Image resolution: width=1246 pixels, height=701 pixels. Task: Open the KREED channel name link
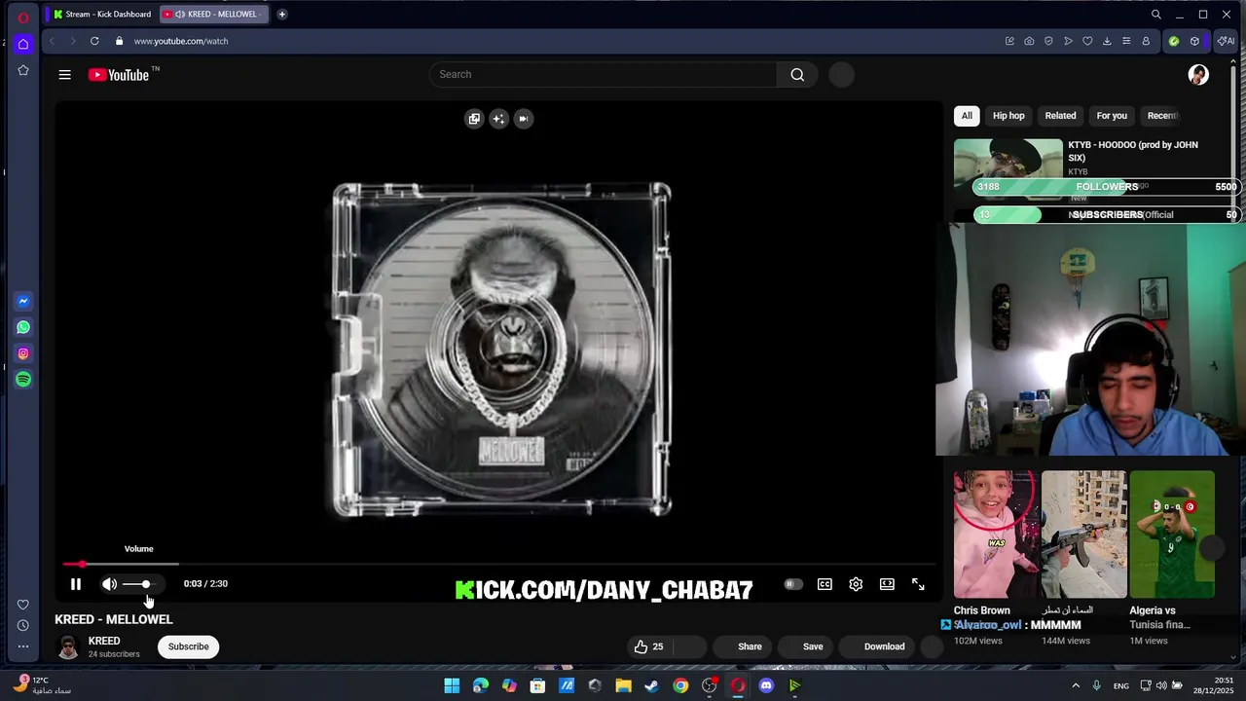(x=104, y=641)
